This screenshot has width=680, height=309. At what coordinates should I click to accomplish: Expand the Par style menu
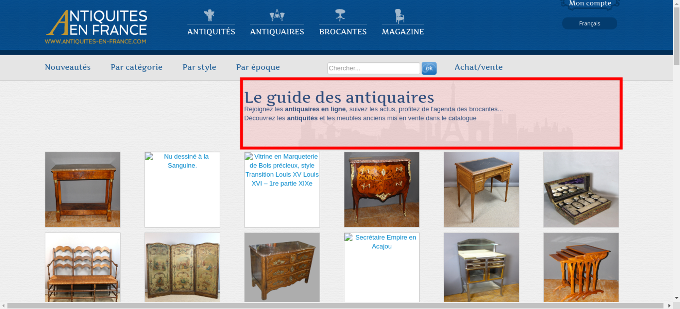(x=199, y=67)
